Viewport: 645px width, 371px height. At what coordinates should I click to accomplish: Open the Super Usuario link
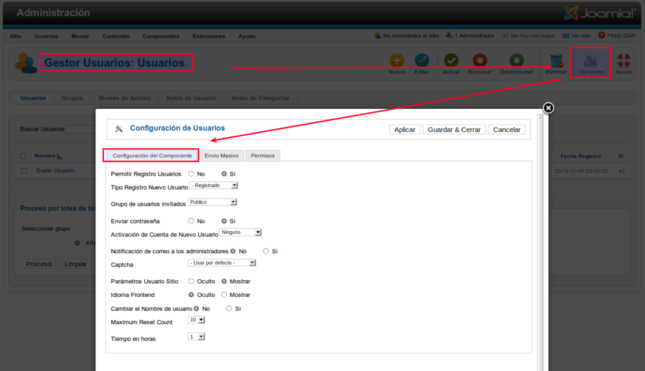(x=55, y=170)
